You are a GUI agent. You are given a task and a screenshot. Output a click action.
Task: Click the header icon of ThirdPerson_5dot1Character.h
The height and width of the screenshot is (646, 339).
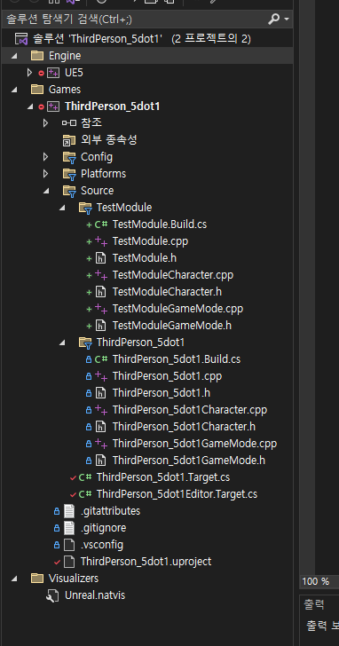[101, 427]
